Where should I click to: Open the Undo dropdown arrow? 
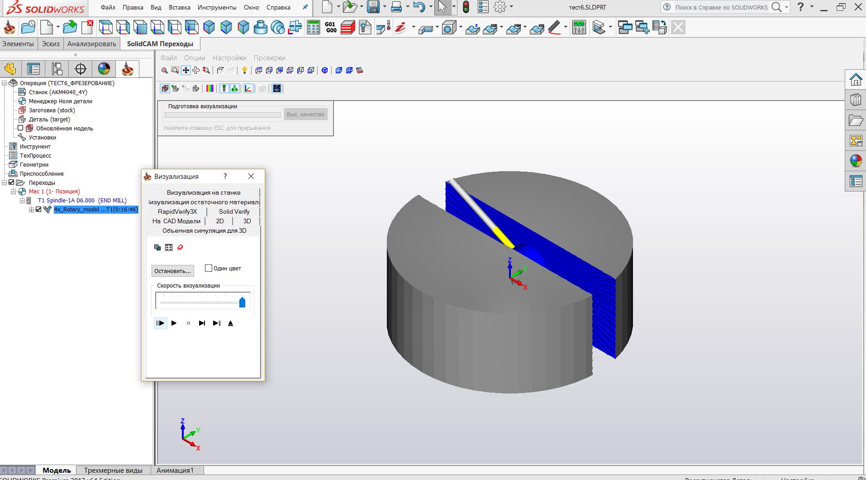coord(431,7)
